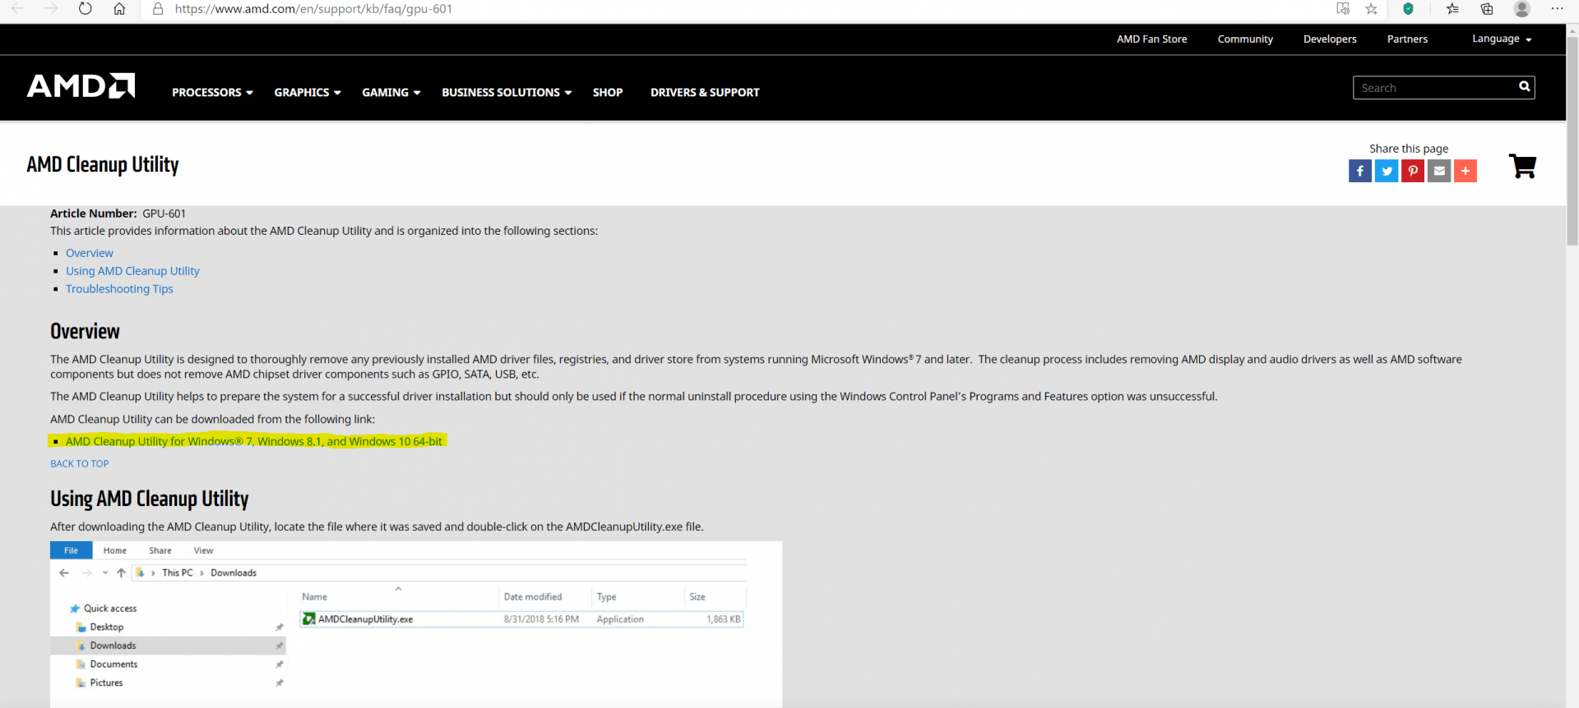1579x708 pixels.
Task: Click the File Explorer tutorial screenshot image
Action: coord(416,624)
